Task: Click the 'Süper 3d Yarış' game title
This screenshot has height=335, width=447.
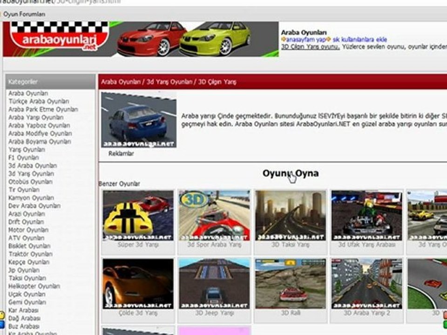Action: [x=138, y=245]
